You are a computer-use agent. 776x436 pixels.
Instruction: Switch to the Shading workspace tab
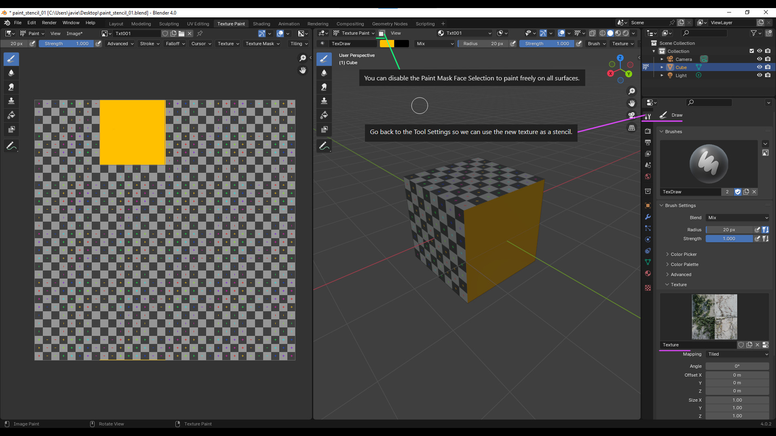(x=261, y=24)
